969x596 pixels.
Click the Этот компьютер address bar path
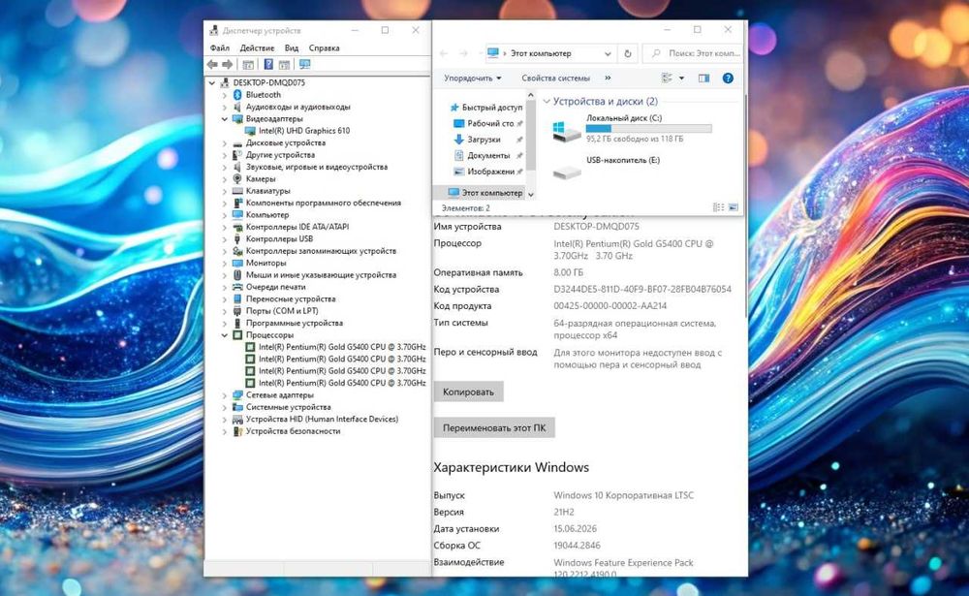coord(541,53)
